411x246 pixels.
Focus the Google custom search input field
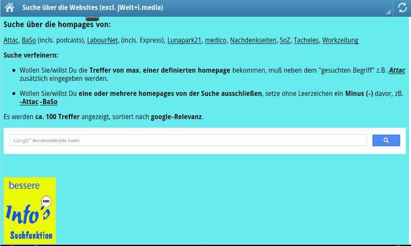tap(188, 140)
